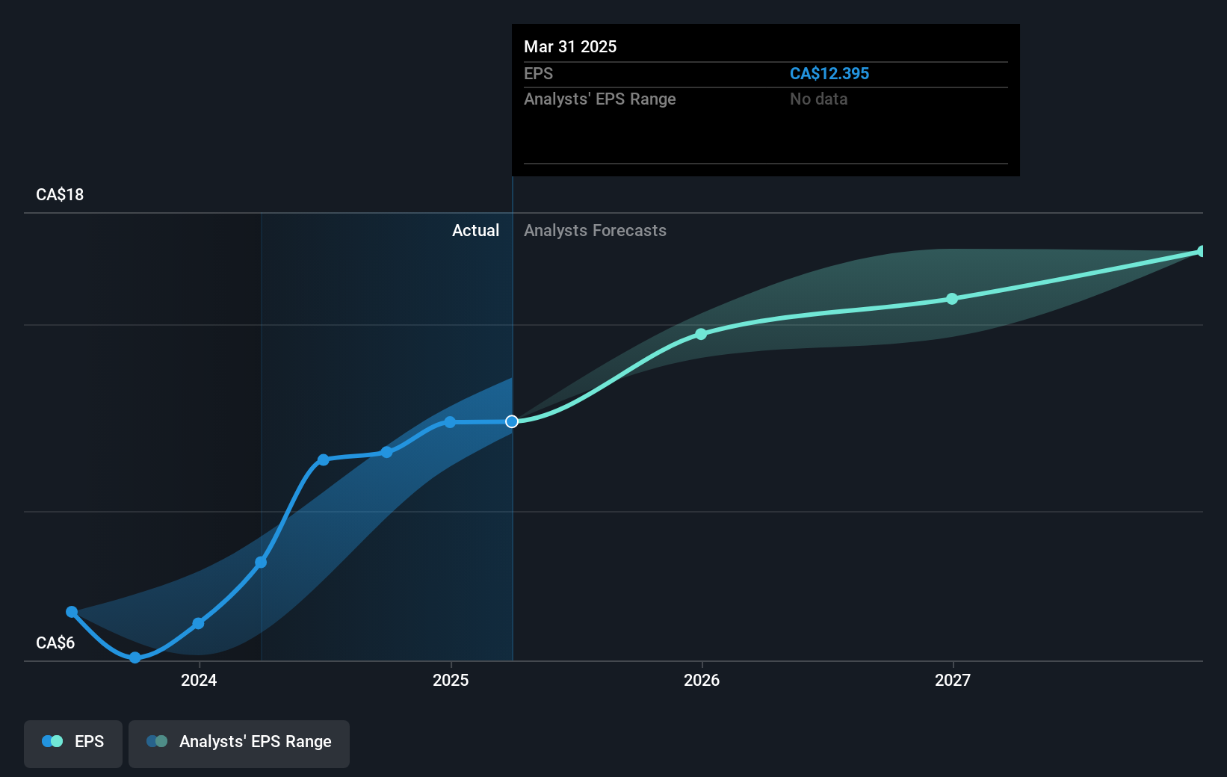This screenshot has height=777, width=1227.
Task: Click the 'No data' range value
Action: click(x=818, y=99)
